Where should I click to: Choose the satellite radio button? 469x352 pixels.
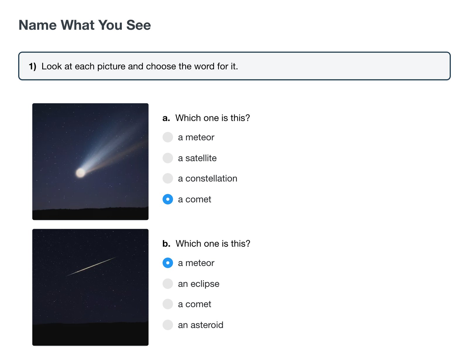click(168, 158)
